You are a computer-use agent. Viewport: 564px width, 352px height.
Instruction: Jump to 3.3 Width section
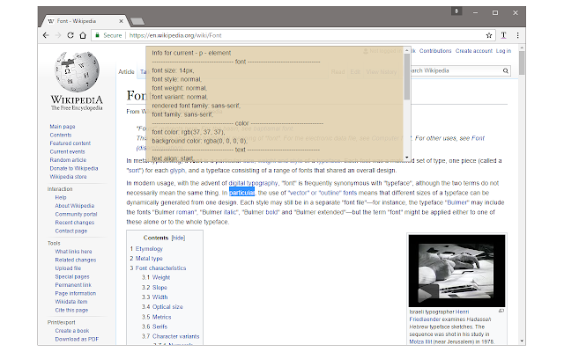pyautogui.click(x=155, y=297)
